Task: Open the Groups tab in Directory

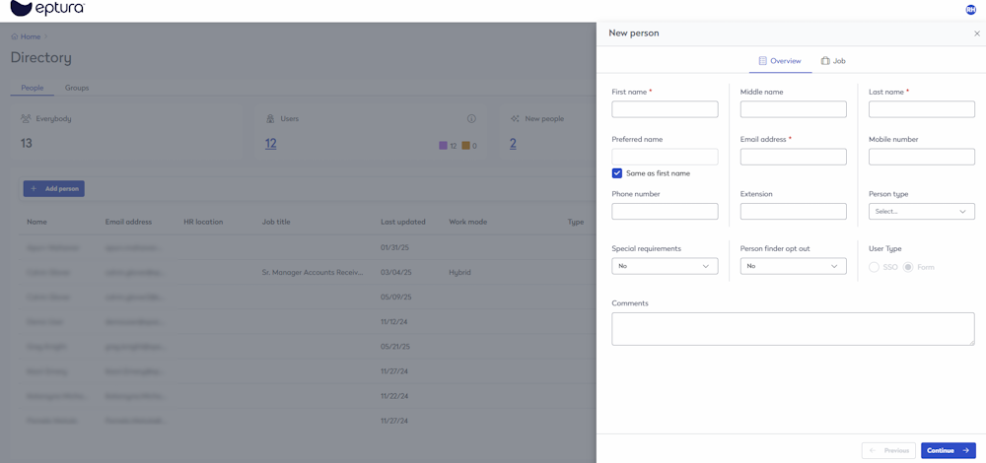Action: point(77,88)
